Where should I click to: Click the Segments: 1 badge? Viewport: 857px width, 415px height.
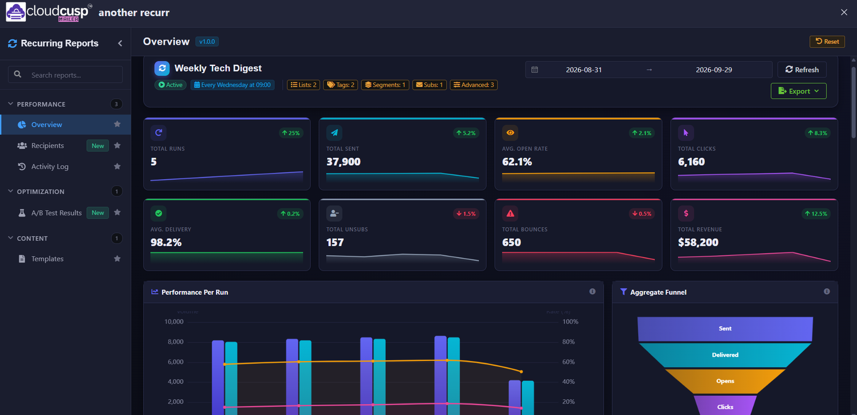point(385,85)
